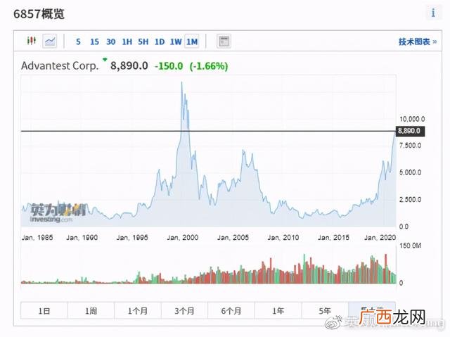
Task: Click the Jan. 2015 axis label
Action: click(333, 237)
